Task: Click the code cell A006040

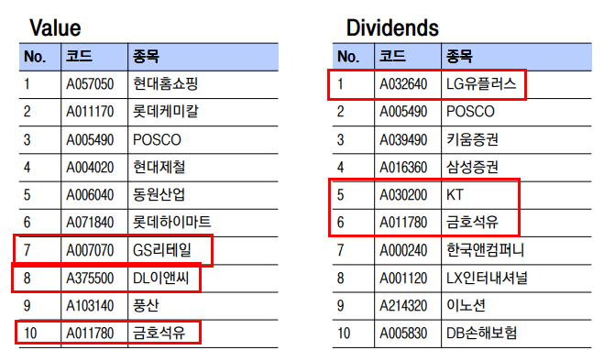Action: coord(90,195)
